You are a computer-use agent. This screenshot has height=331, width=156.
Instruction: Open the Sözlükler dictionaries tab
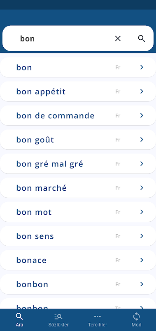[58, 320]
